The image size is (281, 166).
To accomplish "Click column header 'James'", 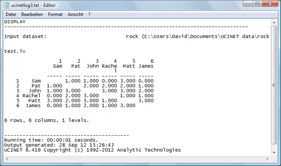I will coord(146,66).
